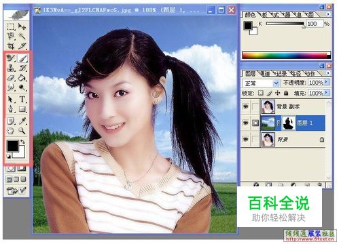The width and height of the screenshot is (339, 244).
Task: Switch to the 图层 tab
Action: [x=250, y=74]
